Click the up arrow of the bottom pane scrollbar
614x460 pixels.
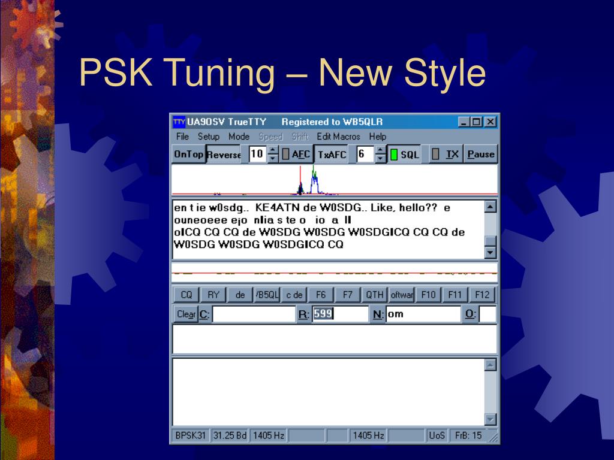490,365
